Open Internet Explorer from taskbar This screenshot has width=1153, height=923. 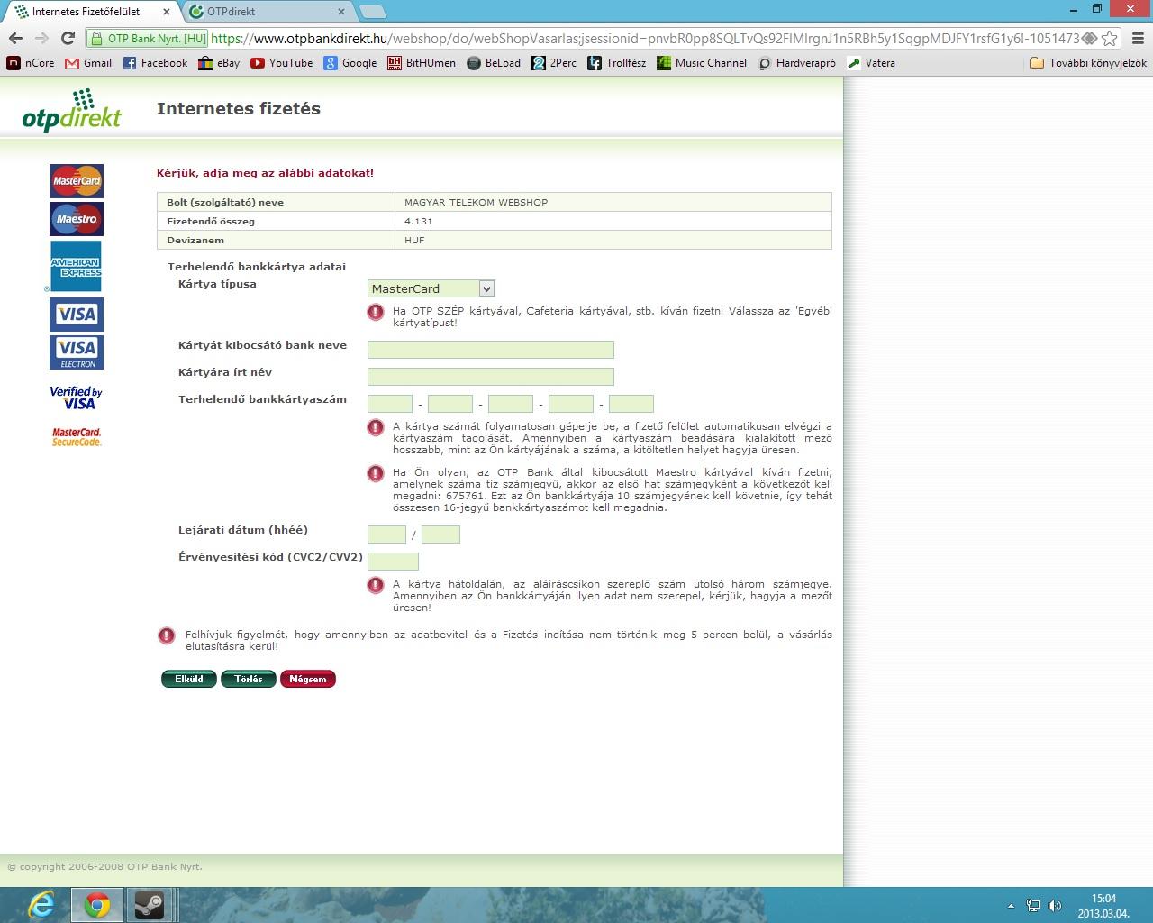pyautogui.click(x=41, y=905)
